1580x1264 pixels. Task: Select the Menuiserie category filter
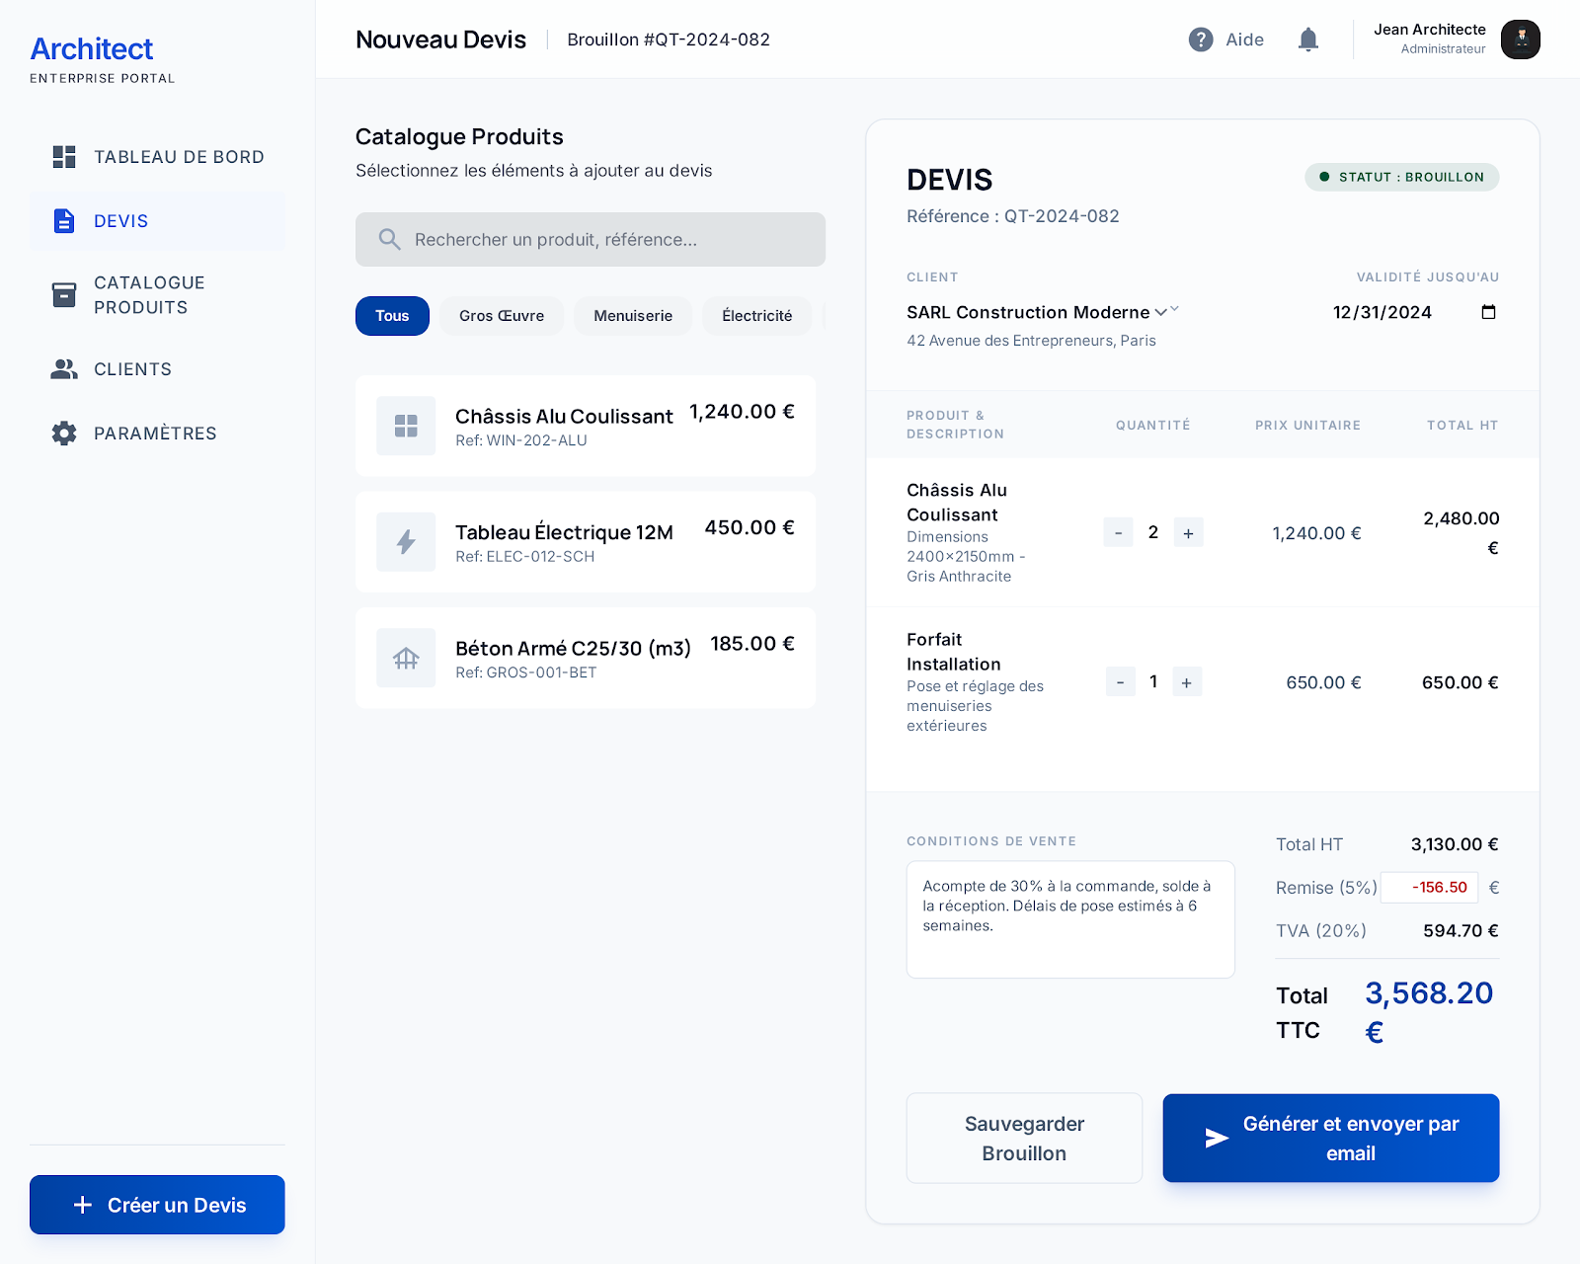(x=632, y=316)
